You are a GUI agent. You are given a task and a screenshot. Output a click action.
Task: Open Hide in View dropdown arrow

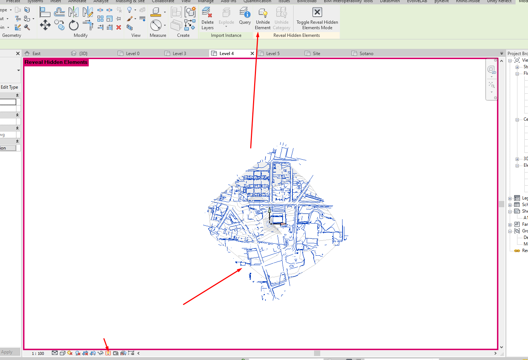click(x=135, y=10)
